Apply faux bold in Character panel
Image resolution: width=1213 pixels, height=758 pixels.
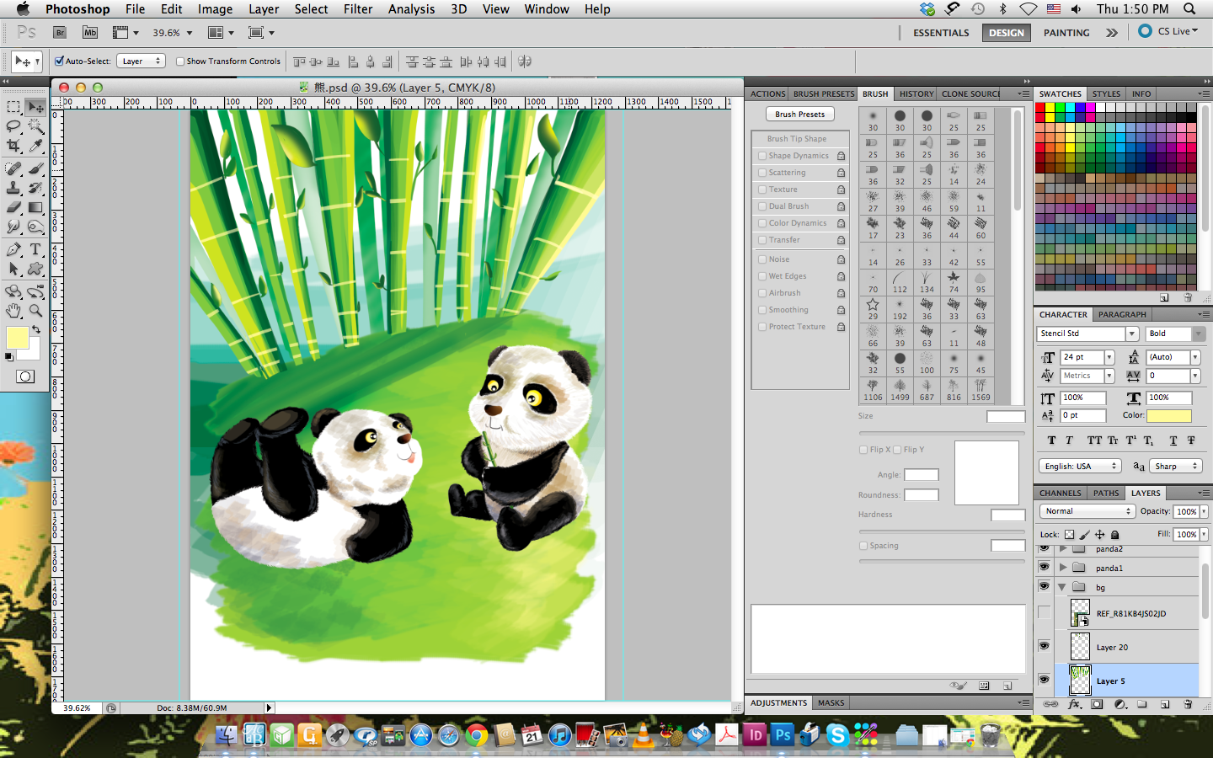[x=1051, y=440]
